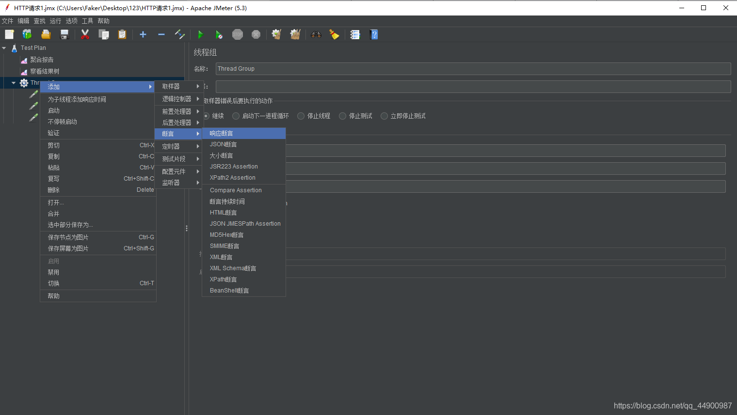Screen dimensions: 737x415
Task: Expand the 取样器 submenu
Action: [178, 86]
